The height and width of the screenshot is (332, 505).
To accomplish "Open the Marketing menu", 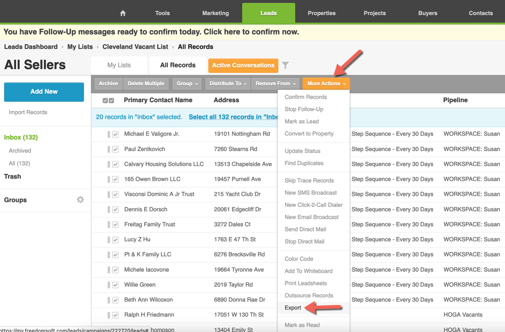I will pos(215,13).
